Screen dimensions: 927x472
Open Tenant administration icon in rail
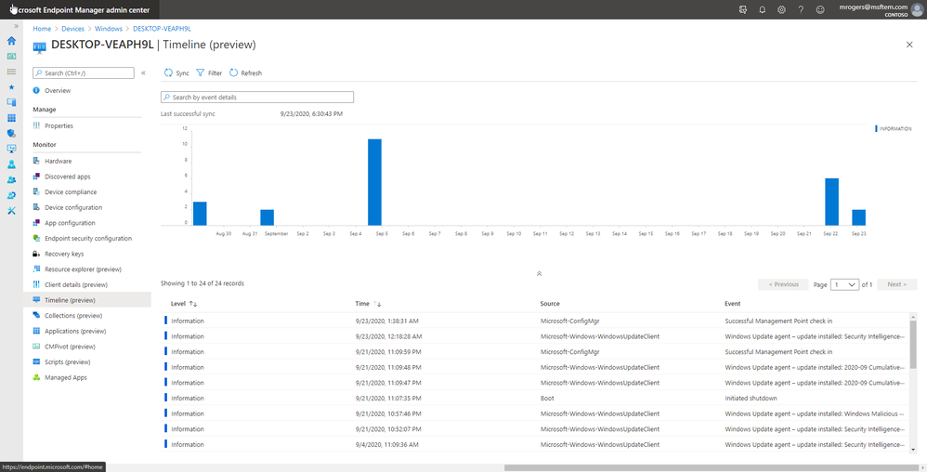pyautogui.click(x=11, y=195)
